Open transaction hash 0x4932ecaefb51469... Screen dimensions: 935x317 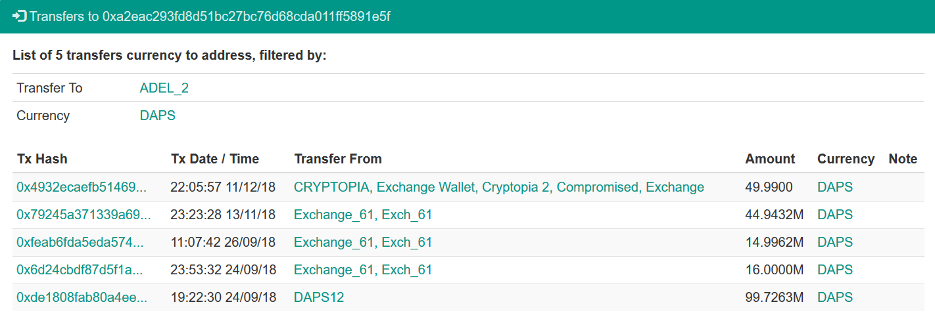pyautogui.click(x=82, y=187)
